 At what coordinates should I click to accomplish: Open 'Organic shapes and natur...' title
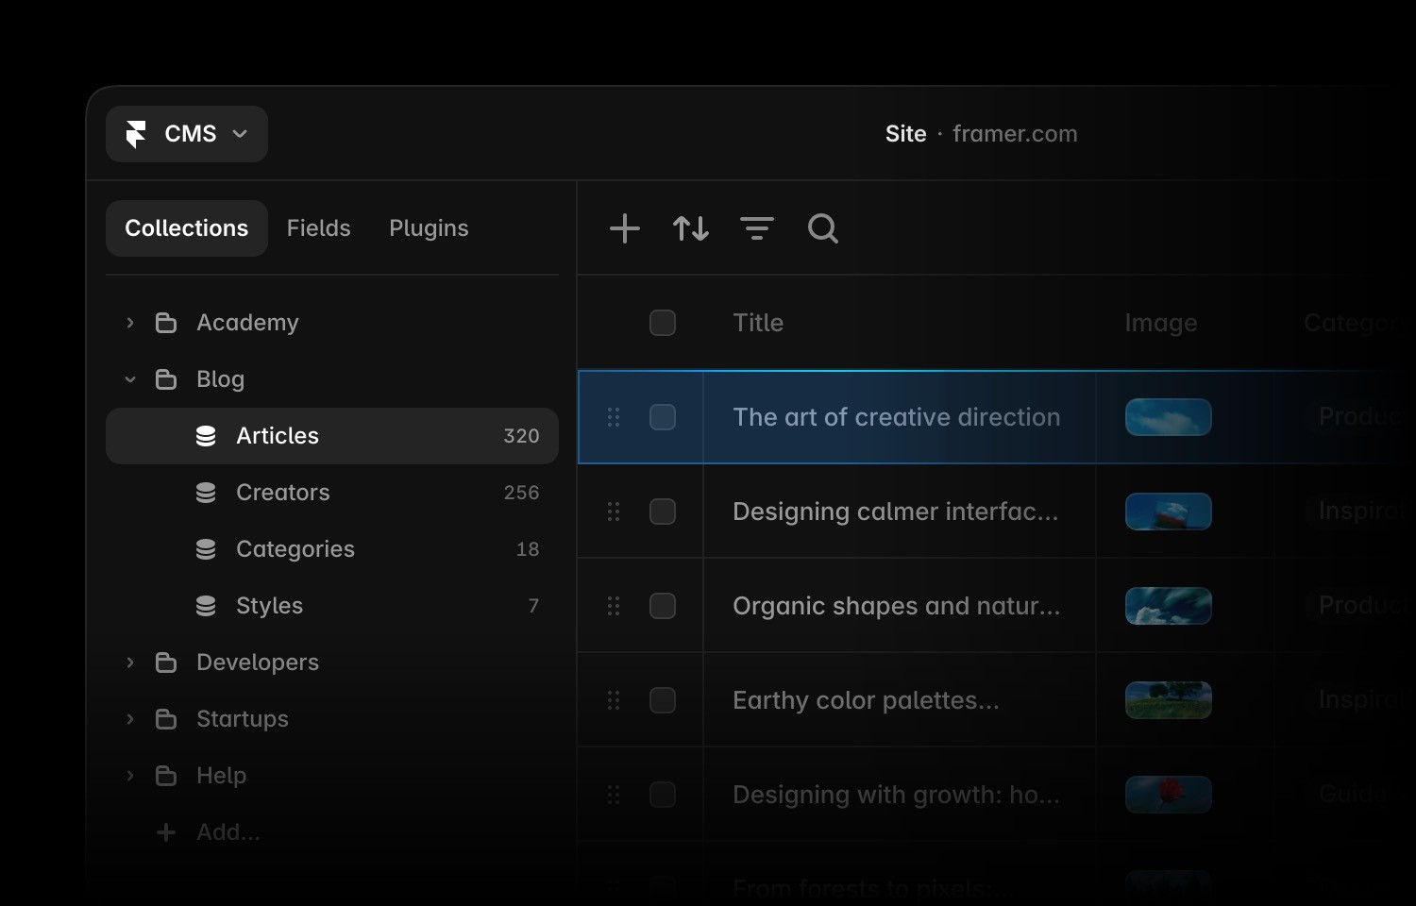[897, 606]
